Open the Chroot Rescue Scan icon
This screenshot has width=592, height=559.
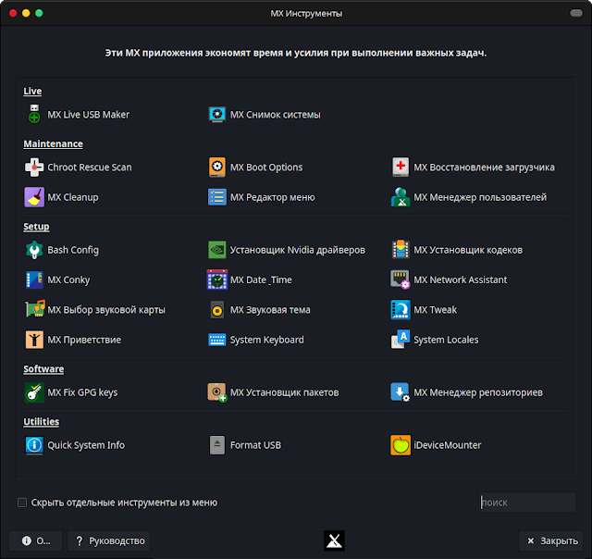[x=34, y=167]
